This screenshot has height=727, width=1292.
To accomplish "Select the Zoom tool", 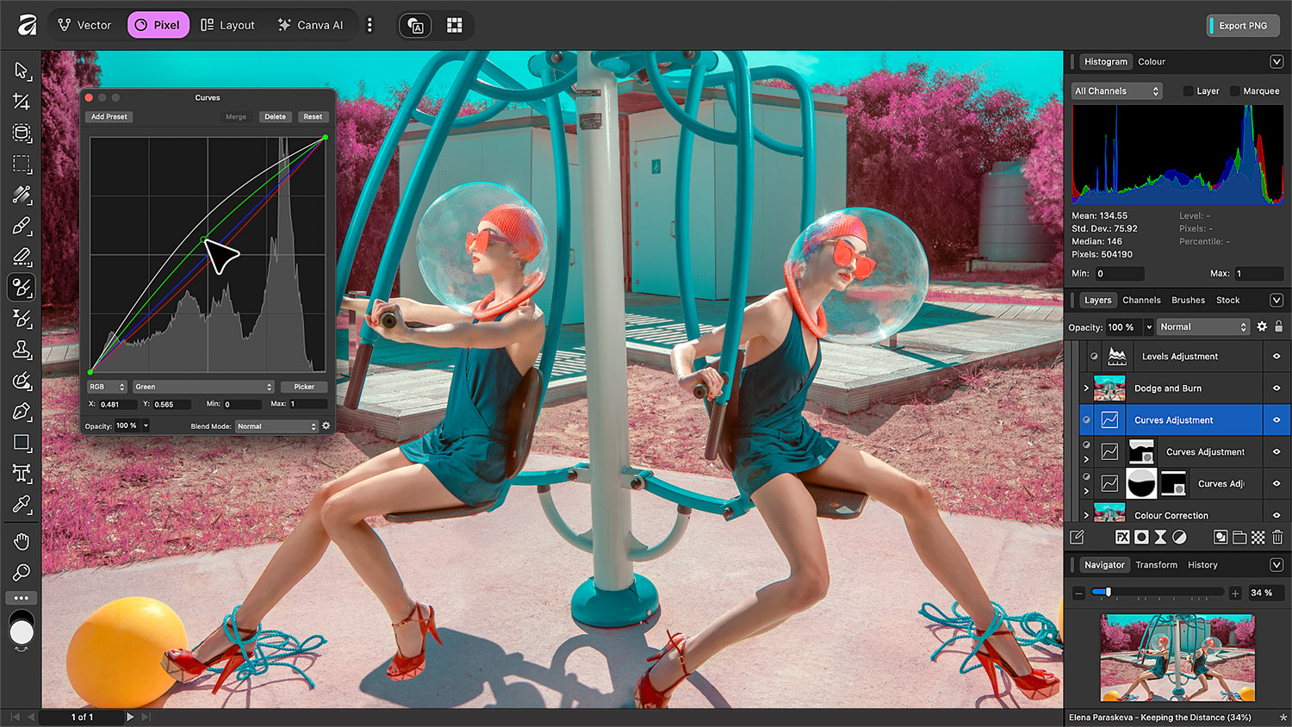I will click(22, 572).
